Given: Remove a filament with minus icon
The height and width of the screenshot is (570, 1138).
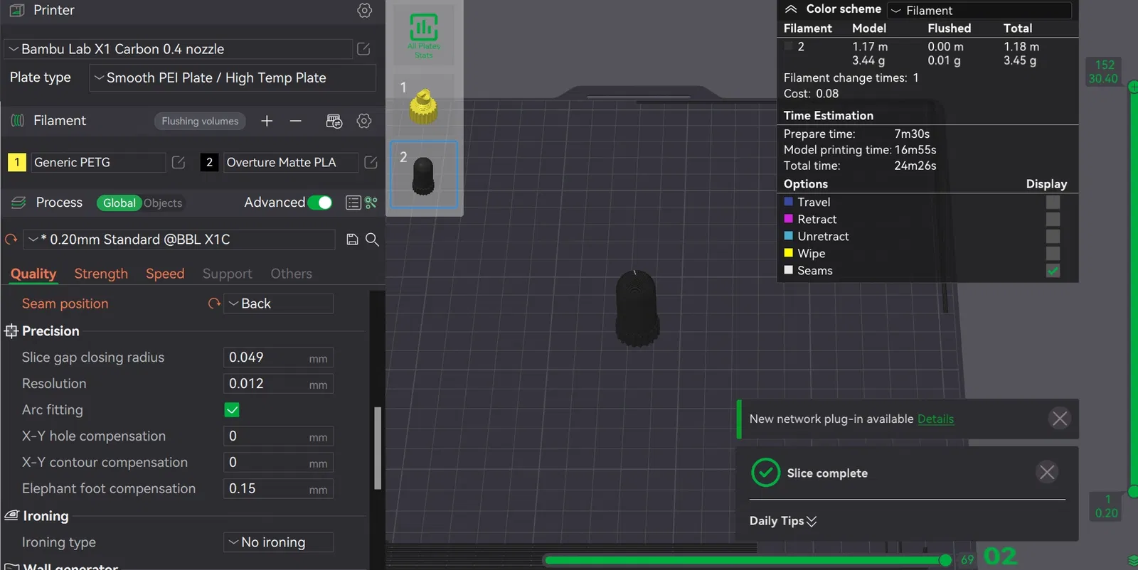Looking at the screenshot, I should 295,122.
